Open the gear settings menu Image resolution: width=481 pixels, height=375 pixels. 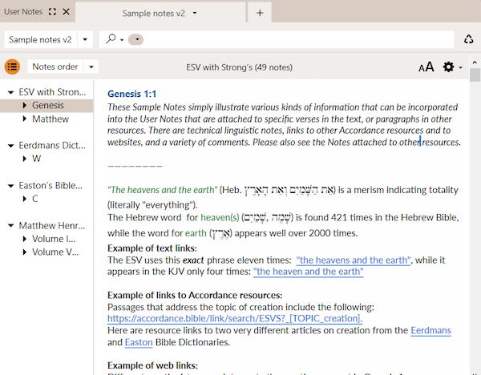[x=449, y=67]
